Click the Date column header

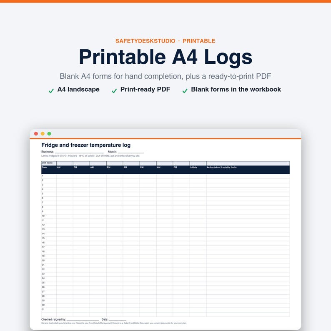pos(49,170)
